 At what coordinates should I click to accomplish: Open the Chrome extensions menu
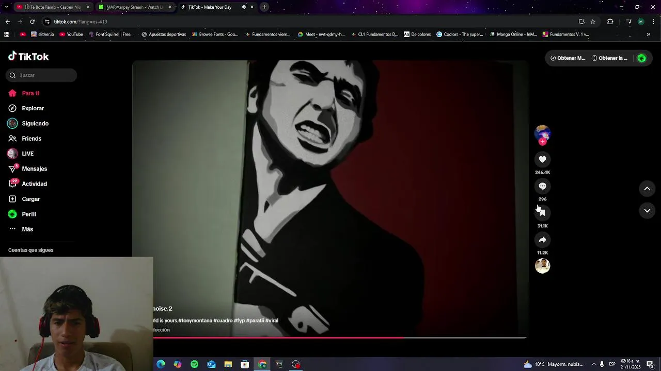[x=610, y=22]
